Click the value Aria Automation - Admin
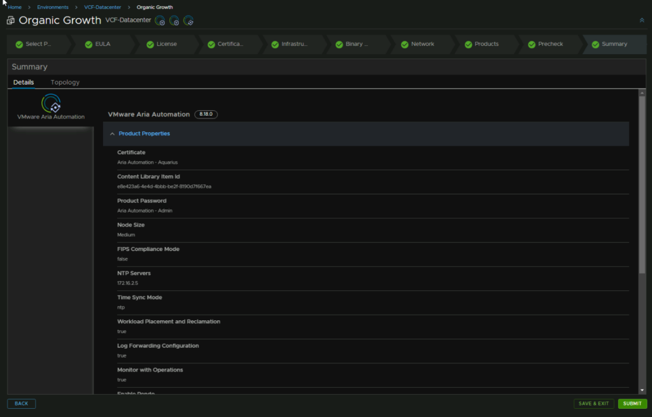The height and width of the screenshot is (417, 652). (145, 211)
